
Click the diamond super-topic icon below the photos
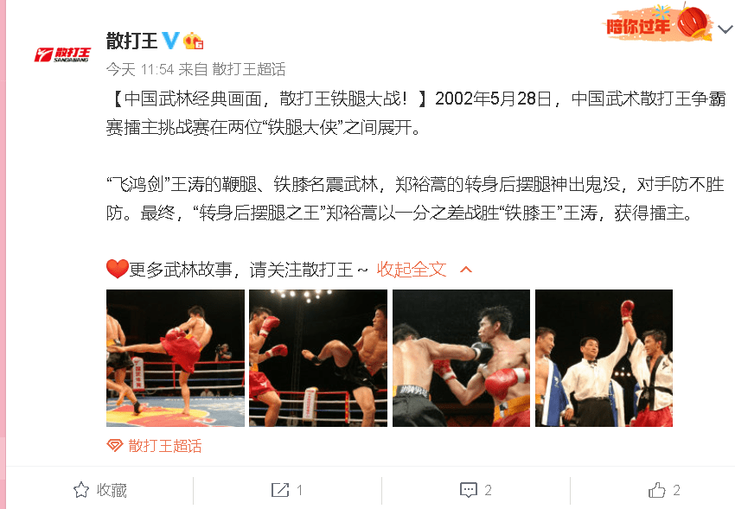(115, 445)
